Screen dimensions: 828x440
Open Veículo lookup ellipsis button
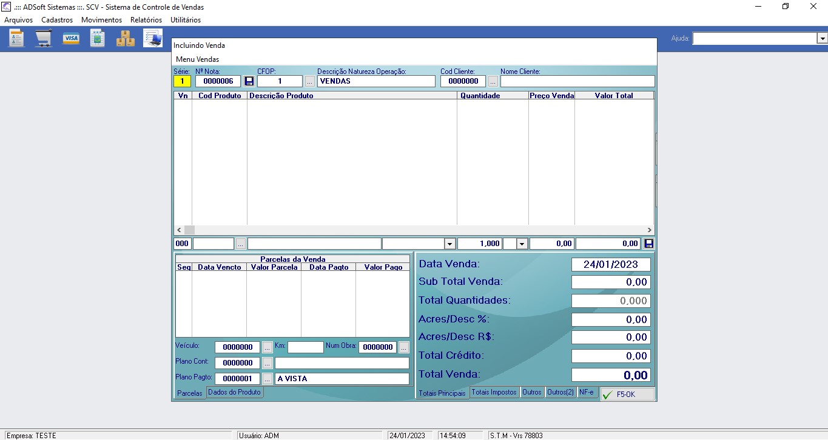coord(268,347)
